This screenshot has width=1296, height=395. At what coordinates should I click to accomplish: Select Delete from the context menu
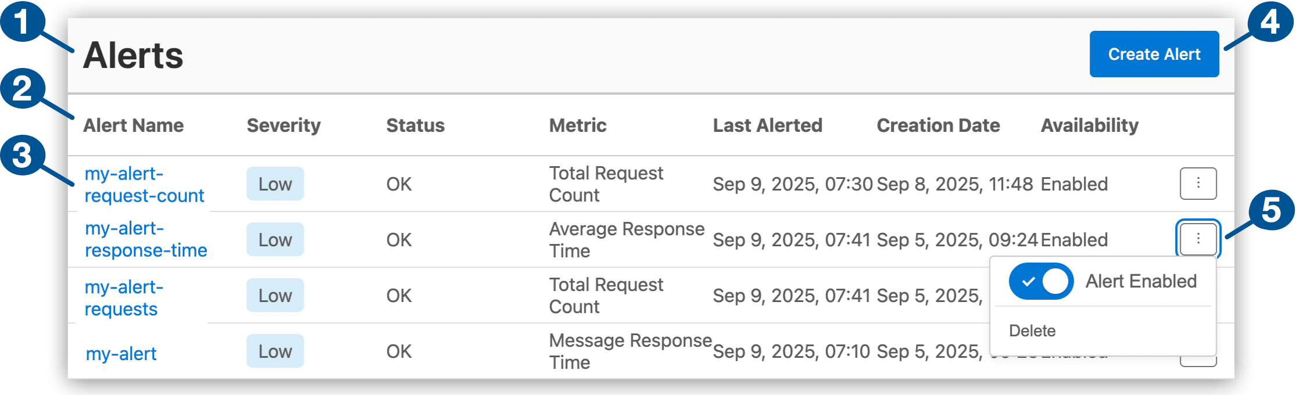(1033, 331)
